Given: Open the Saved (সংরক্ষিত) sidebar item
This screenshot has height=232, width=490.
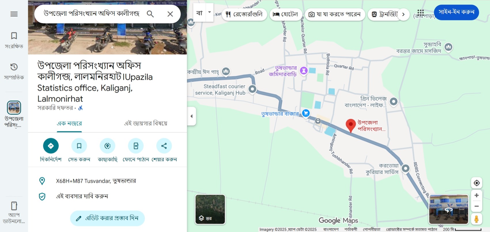Looking at the screenshot, I should pyautogui.click(x=14, y=40).
